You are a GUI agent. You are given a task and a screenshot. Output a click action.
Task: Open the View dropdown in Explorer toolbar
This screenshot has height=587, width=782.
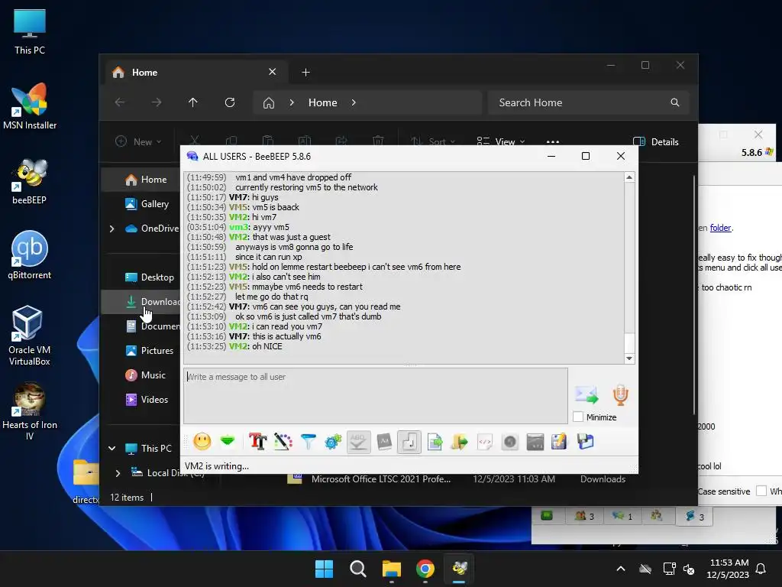[501, 141]
